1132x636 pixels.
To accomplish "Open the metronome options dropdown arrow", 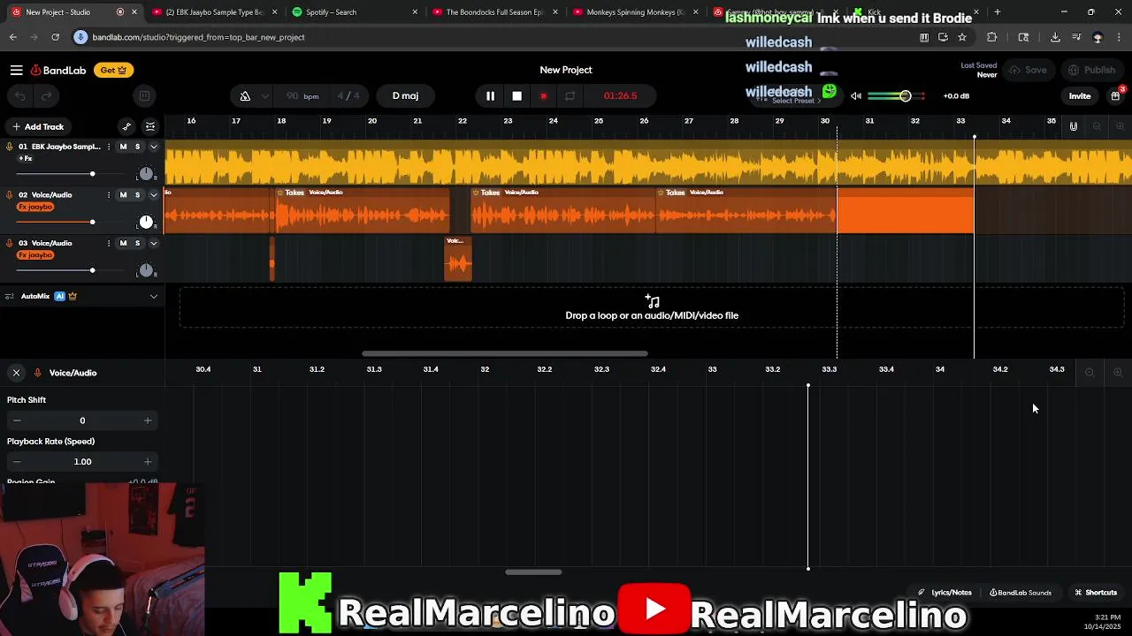I will point(264,95).
